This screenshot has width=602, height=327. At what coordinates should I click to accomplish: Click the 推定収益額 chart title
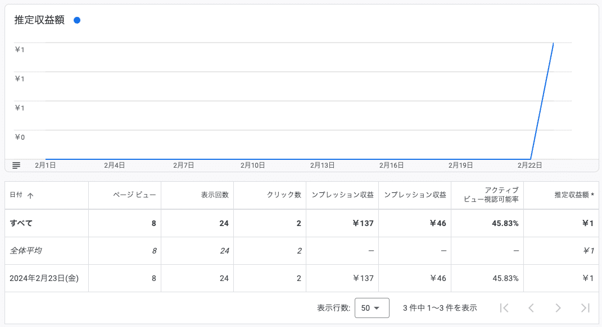coord(39,20)
